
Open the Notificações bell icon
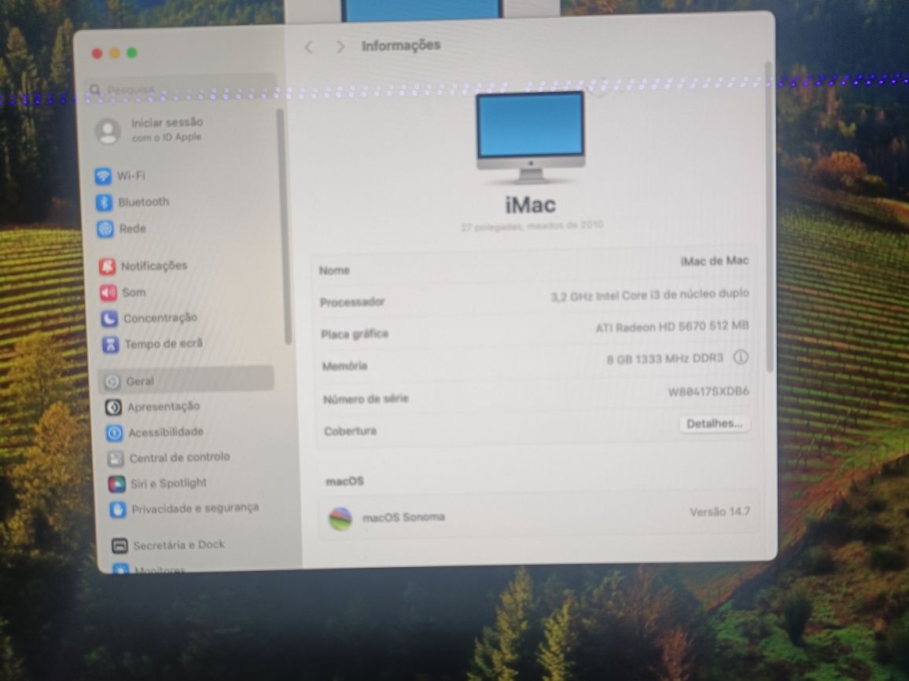(107, 266)
